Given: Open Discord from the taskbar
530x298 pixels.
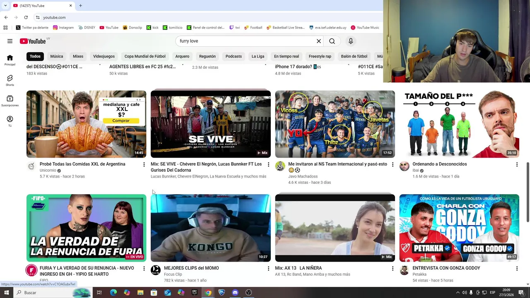Looking at the screenshot, I should pyautogui.click(x=235, y=293).
